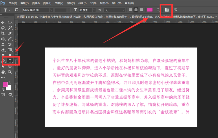Click the pink text color swatch
218x138 pixels.
(150, 10)
